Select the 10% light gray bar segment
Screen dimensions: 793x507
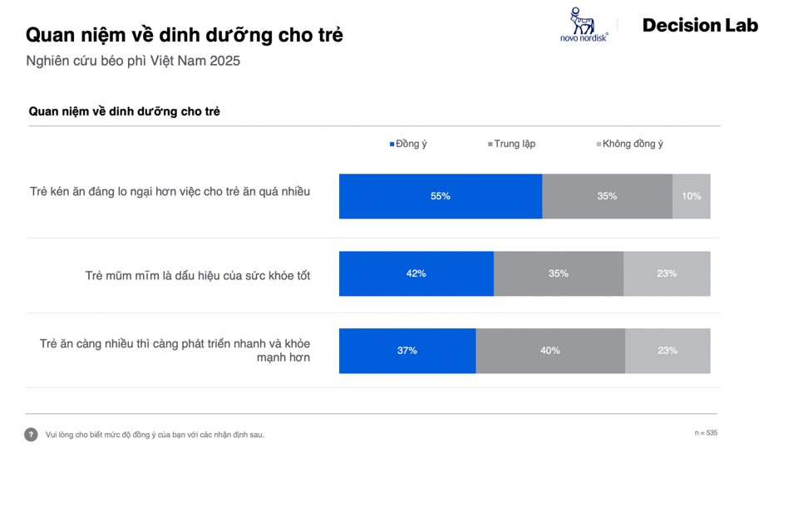click(x=691, y=196)
